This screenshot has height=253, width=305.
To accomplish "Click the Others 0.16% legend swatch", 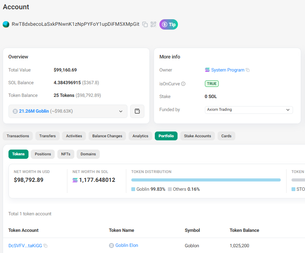I will [170, 189].
